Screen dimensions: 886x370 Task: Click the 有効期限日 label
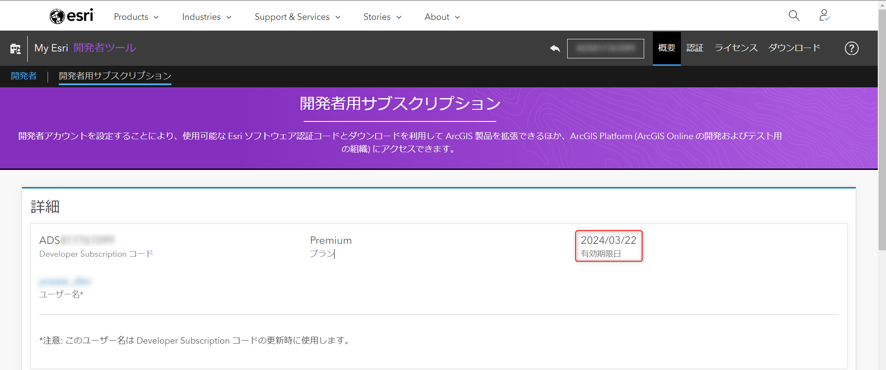(601, 254)
